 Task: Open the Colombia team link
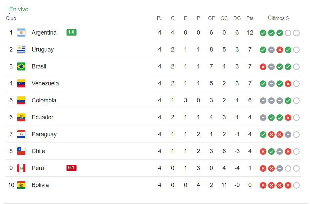[x=44, y=100]
